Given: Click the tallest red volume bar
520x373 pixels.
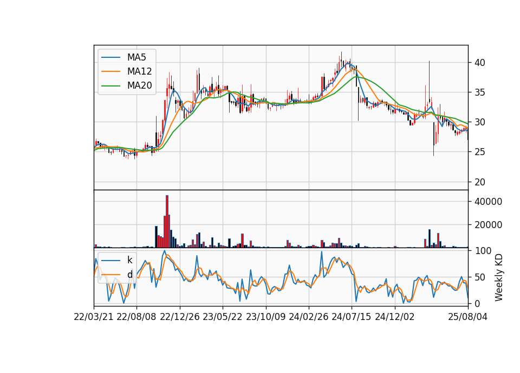Looking at the screenshot, I should tap(167, 222).
